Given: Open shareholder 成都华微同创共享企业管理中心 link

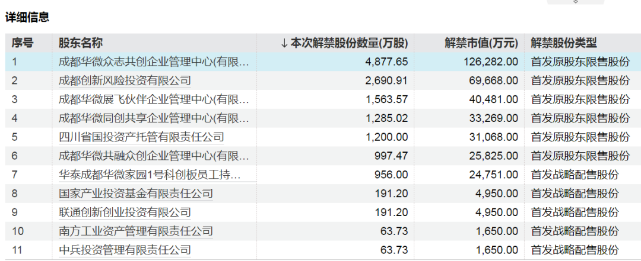Looking at the screenshot, I should 153,118.
